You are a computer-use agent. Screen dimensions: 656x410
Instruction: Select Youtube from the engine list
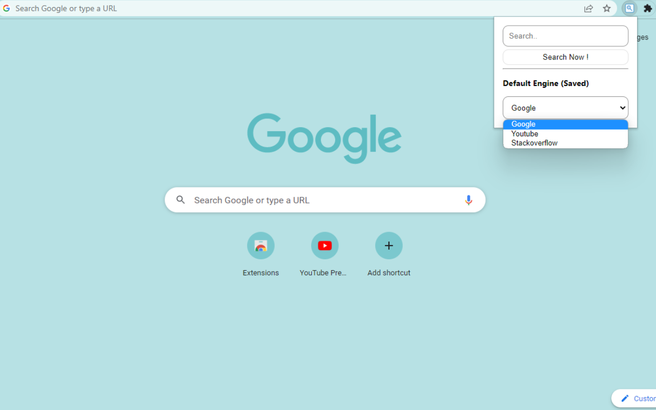point(565,134)
